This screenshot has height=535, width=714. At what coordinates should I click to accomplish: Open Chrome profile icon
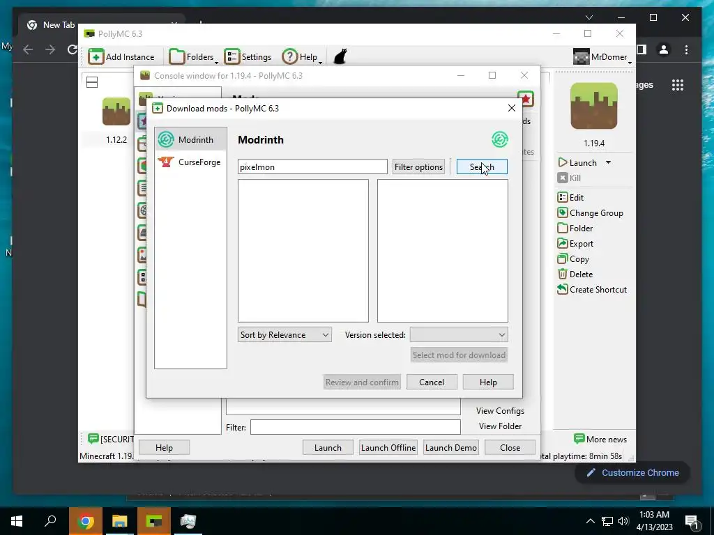tap(664, 49)
